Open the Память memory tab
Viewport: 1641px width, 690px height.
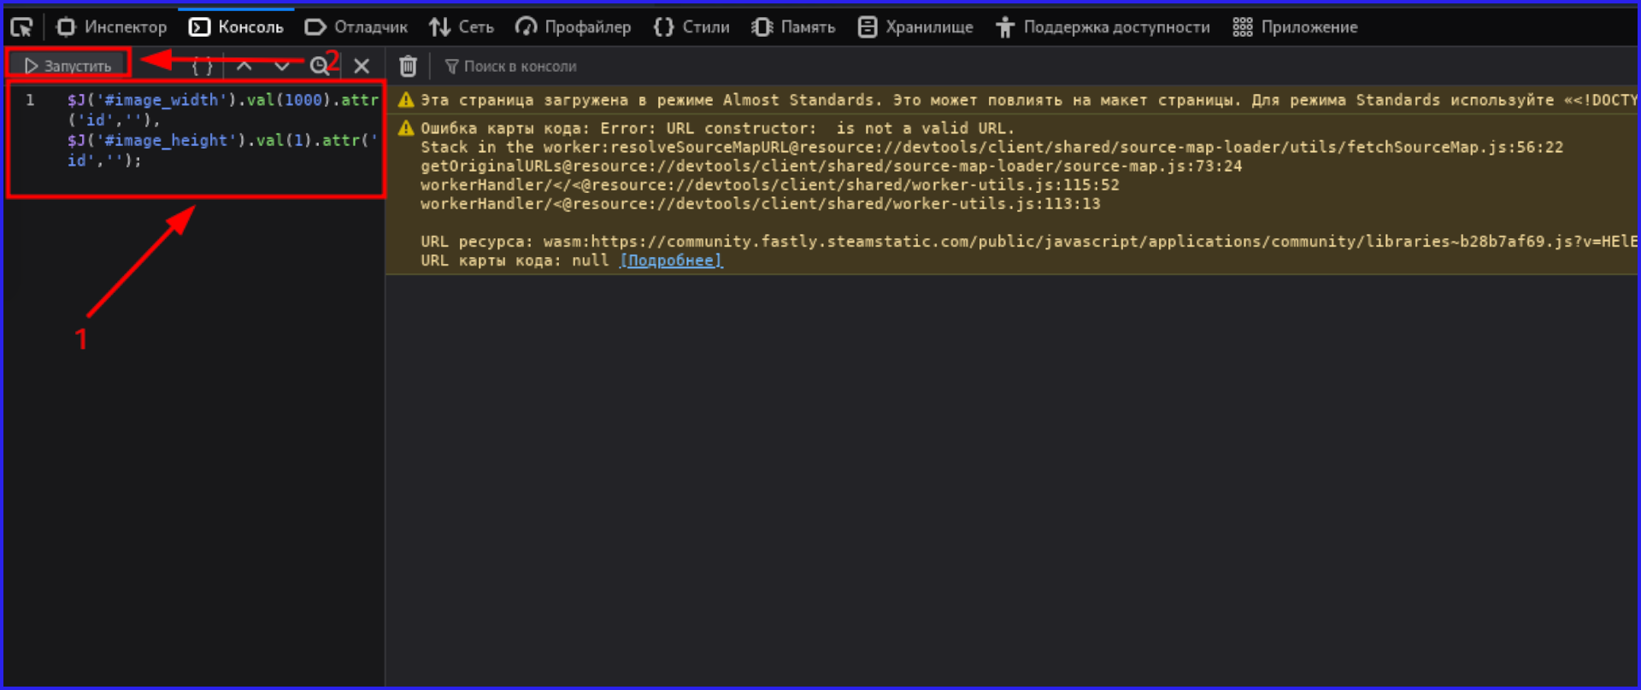click(793, 27)
